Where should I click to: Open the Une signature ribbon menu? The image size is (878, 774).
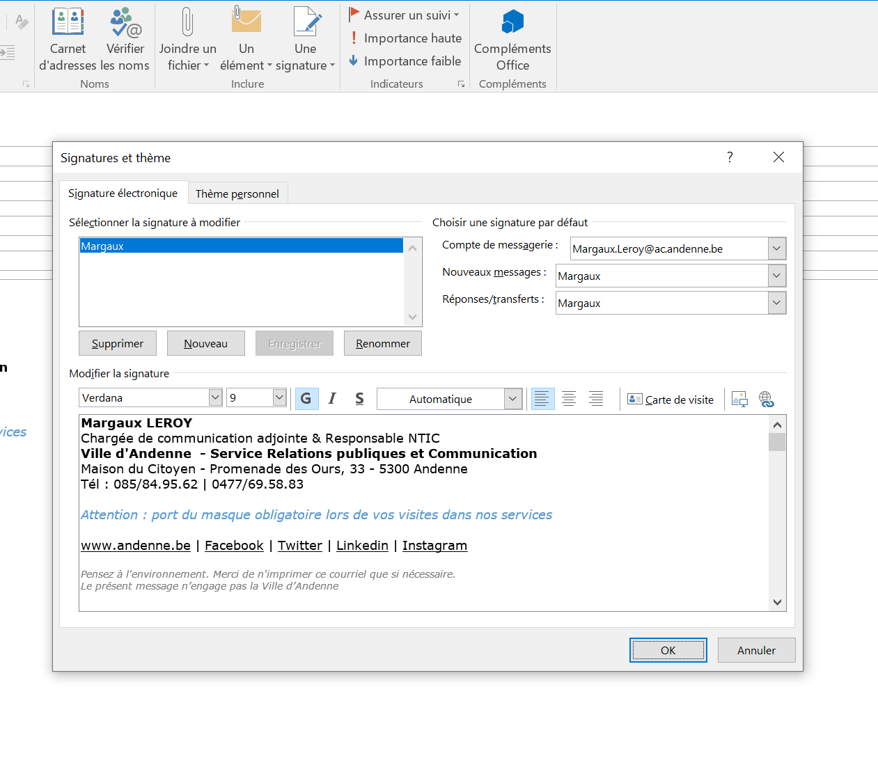tap(305, 39)
